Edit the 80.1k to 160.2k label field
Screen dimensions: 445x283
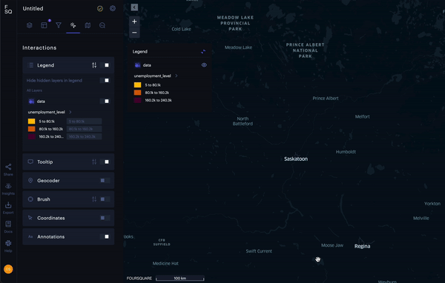[84, 129]
